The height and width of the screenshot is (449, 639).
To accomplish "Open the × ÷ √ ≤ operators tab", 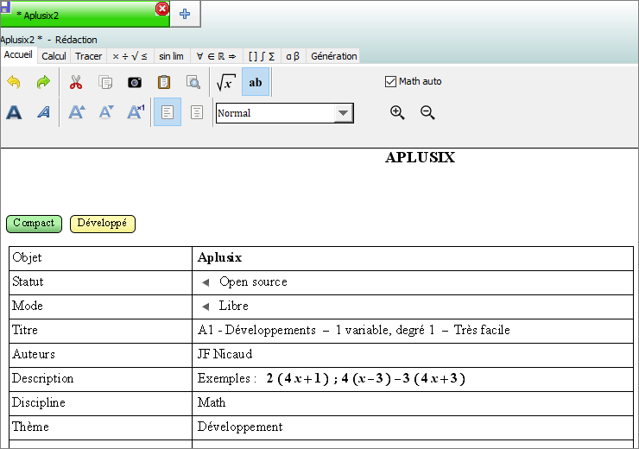I will pyautogui.click(x=130, y=56).
